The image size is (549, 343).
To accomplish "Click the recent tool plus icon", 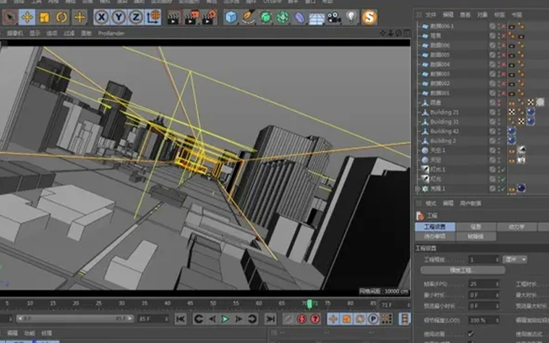I will tap(80, 16).
